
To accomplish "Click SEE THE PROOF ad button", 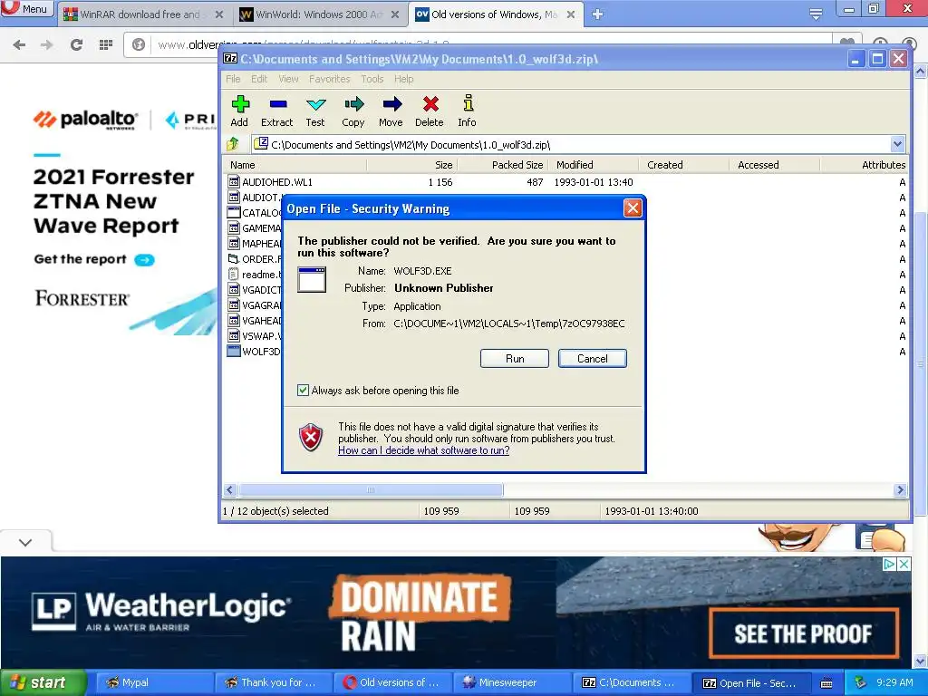I will (x=803, y=633).
